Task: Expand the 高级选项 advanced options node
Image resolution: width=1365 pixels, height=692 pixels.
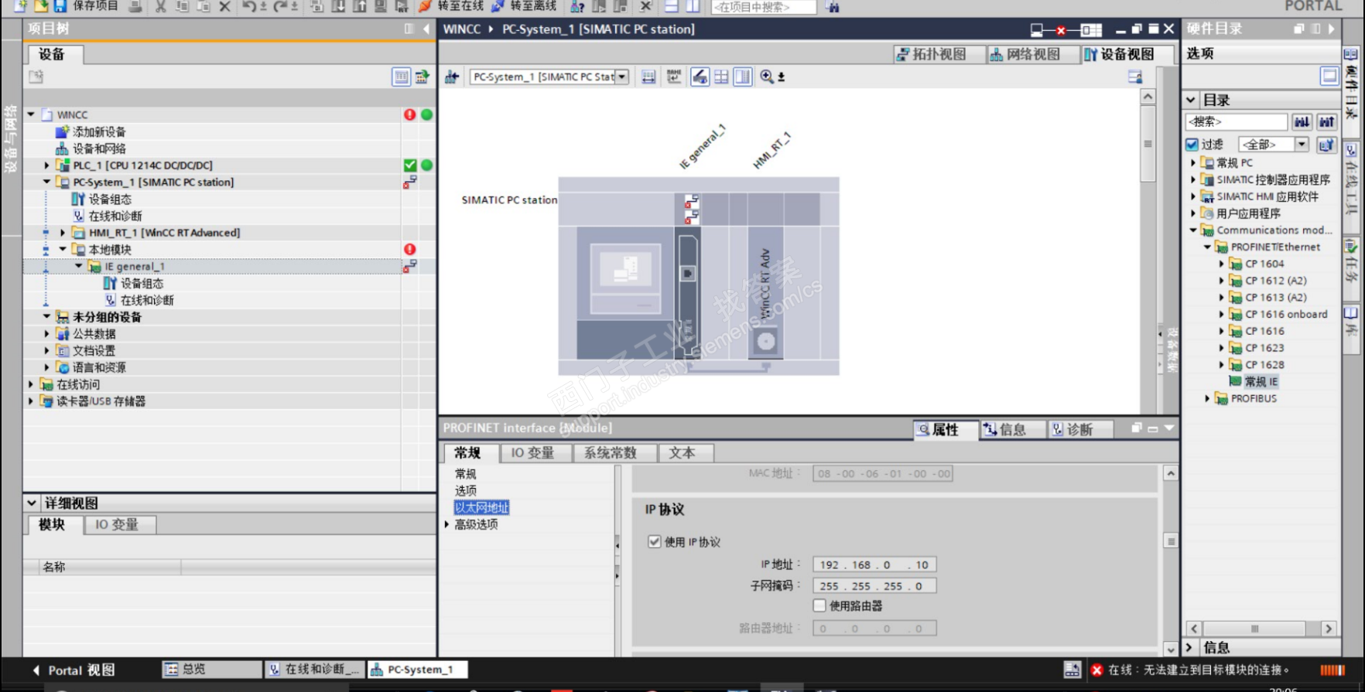Action: tap(447, 524)
